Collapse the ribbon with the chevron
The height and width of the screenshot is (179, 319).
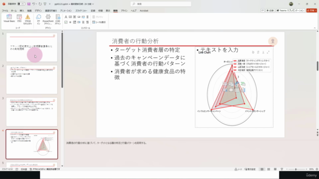point(315,28)
